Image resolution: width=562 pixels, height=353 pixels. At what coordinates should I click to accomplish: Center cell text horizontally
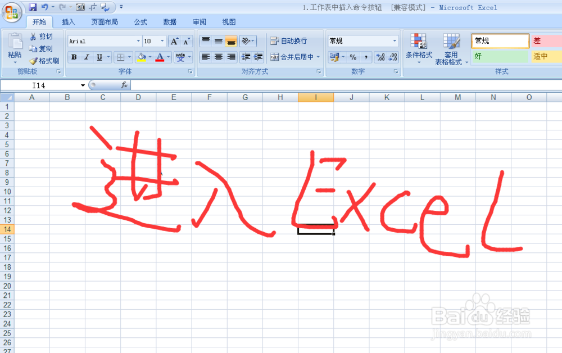(x=218, y=57)
